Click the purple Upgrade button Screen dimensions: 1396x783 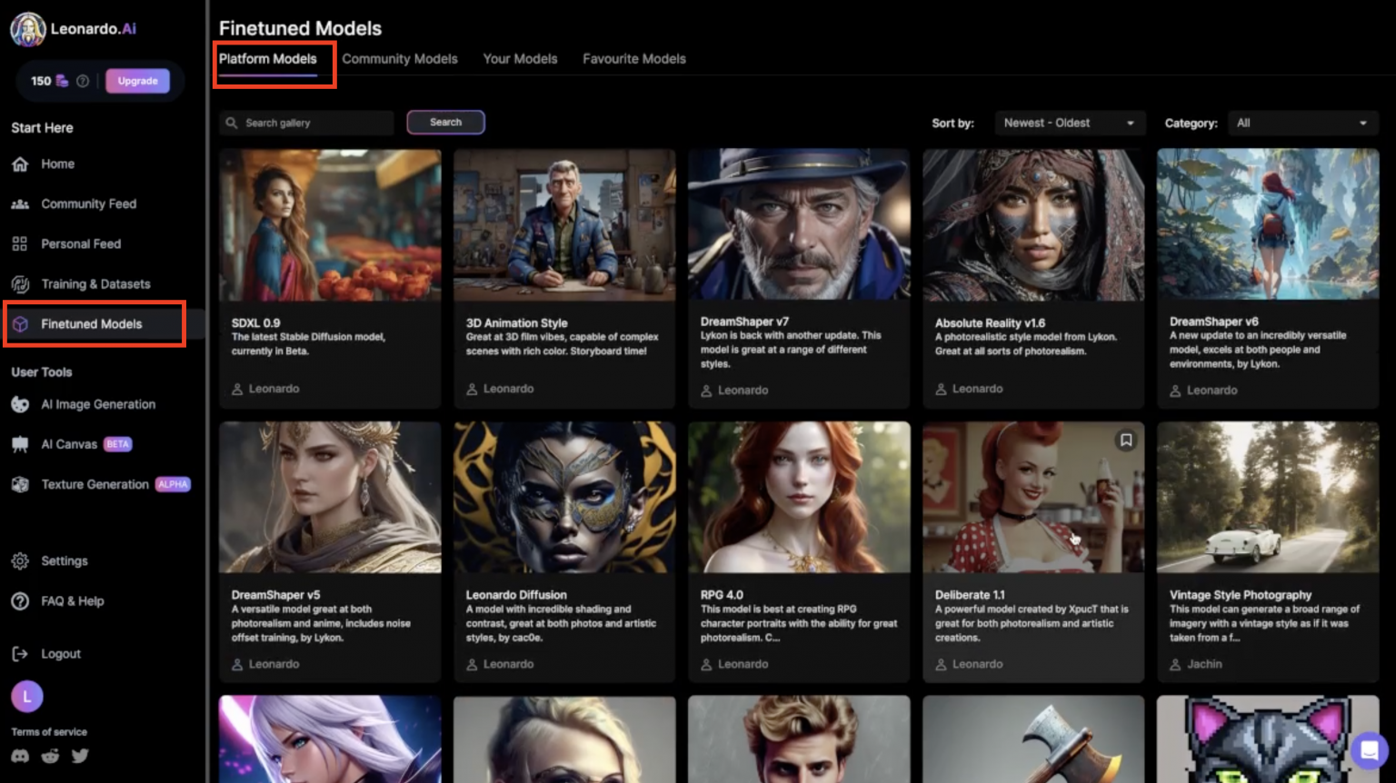pos(137,81)
